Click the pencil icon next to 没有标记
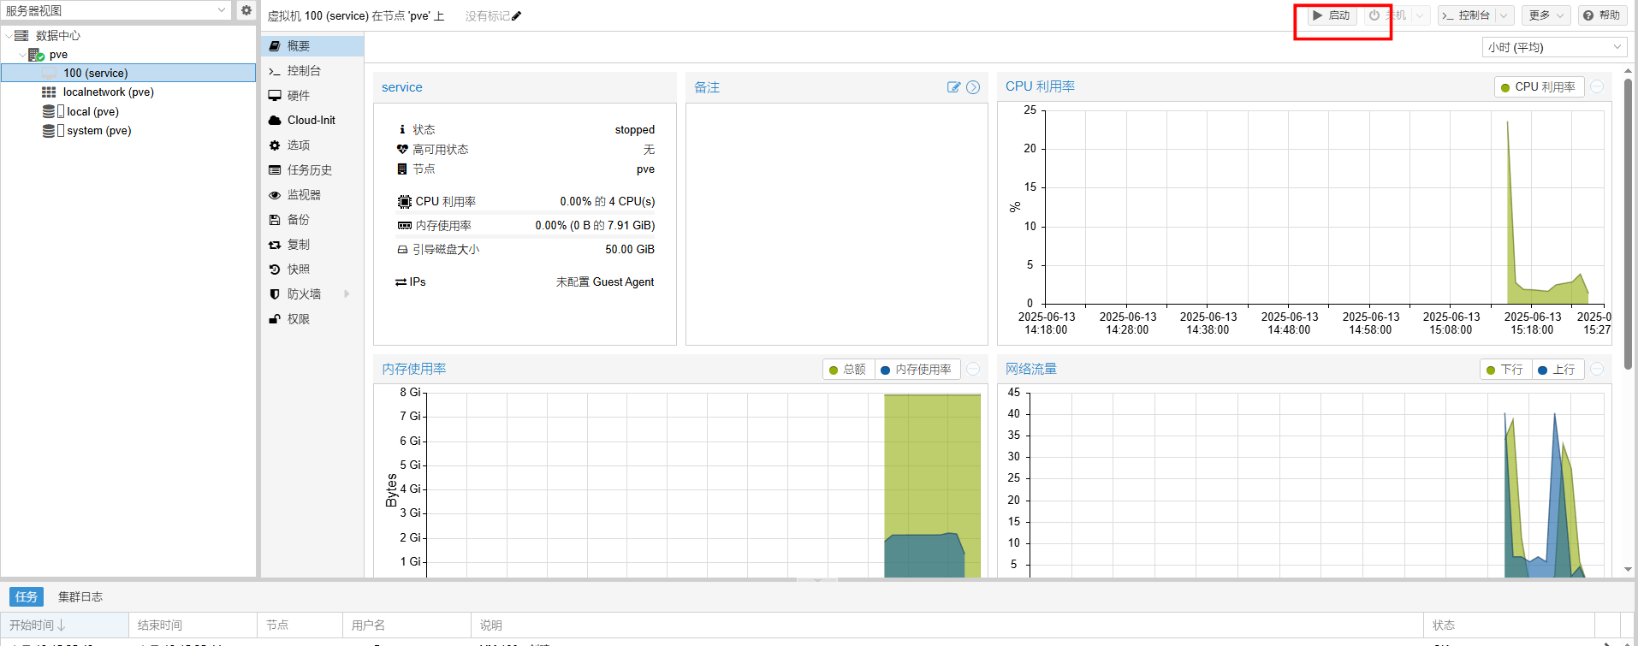This screenshot has width=1638, height=646. pyautogui.click(x=516, y=15)
